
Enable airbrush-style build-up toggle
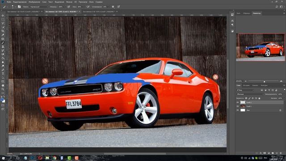[88, 7]
